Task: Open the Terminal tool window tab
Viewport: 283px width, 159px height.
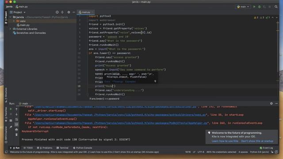Action: 62,148
